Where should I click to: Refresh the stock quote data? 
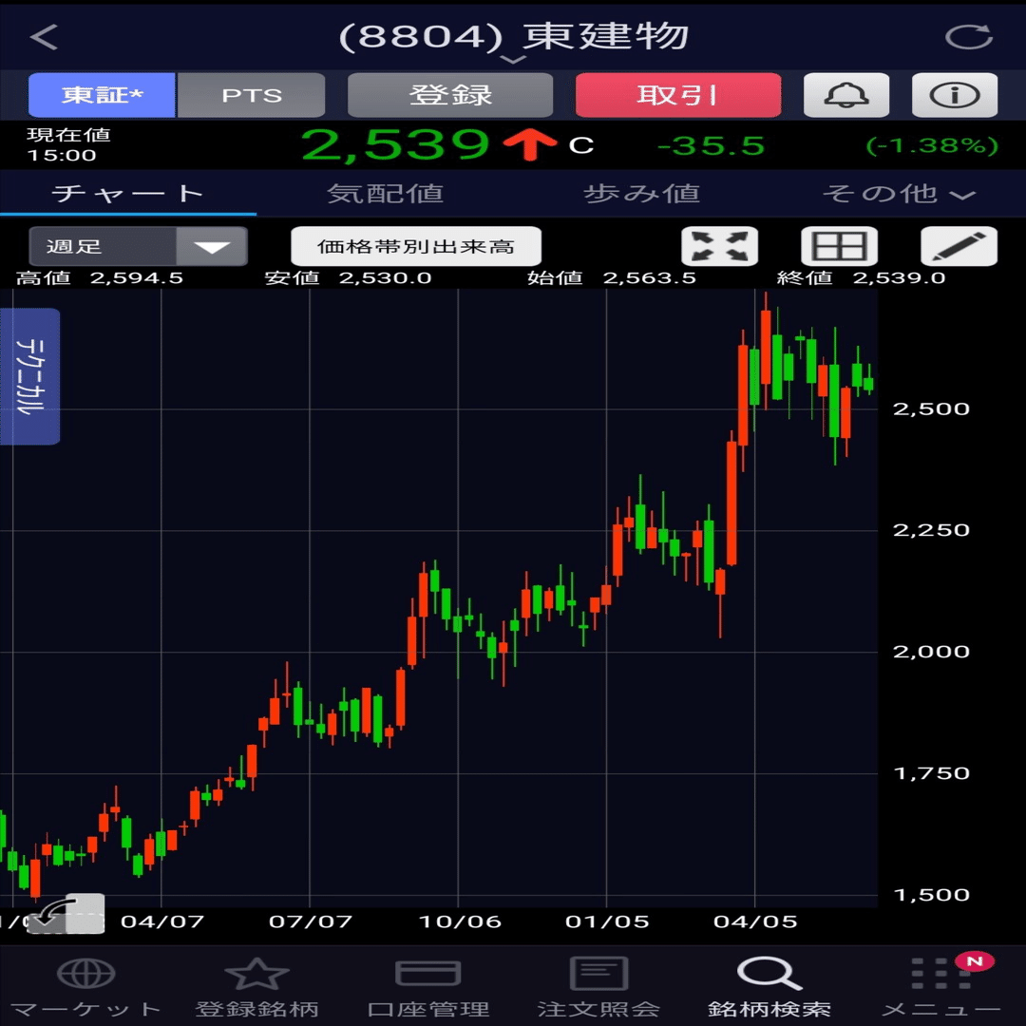pyautogui.click(x=968, y=37)
